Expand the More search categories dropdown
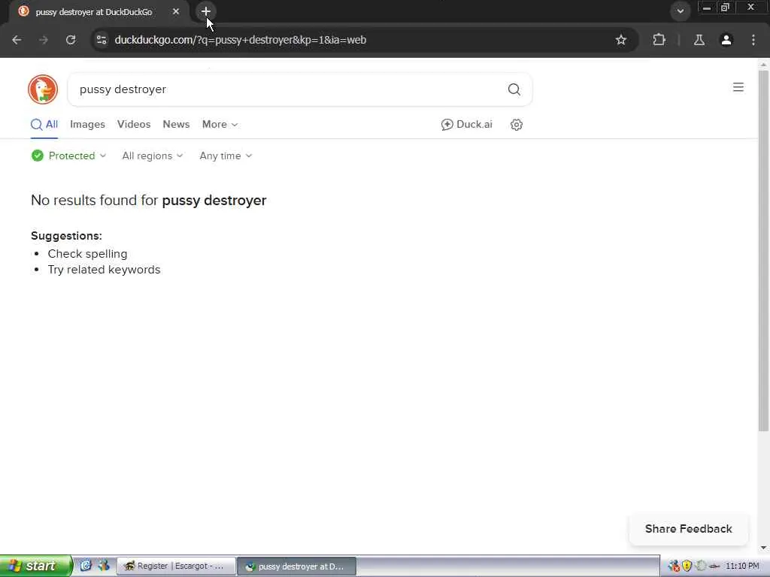770x577 pixels. [220, 125]
